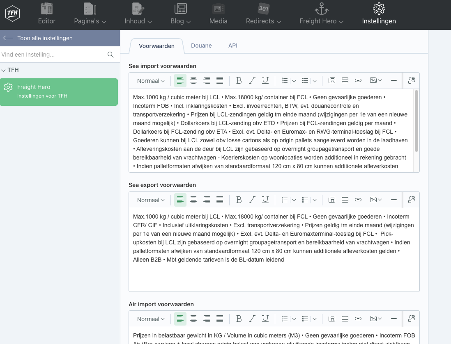The image size is (451, 344).
Task: Expand Sea export editor to fullscreen
Action: tap(411, 200)
